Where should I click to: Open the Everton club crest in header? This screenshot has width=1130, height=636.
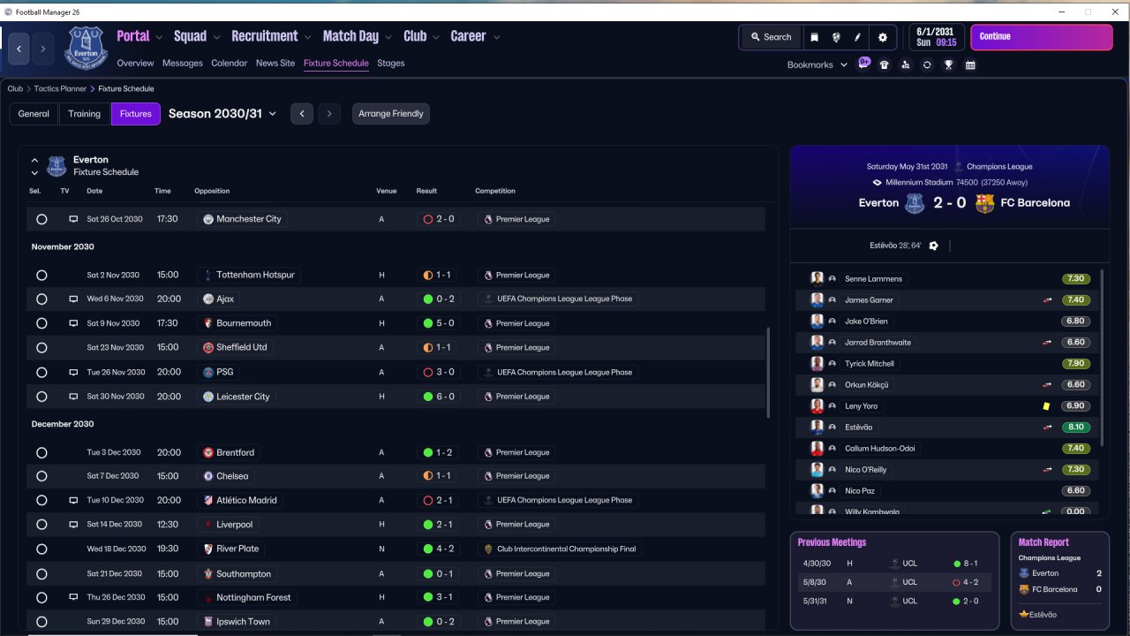[86, 48]
